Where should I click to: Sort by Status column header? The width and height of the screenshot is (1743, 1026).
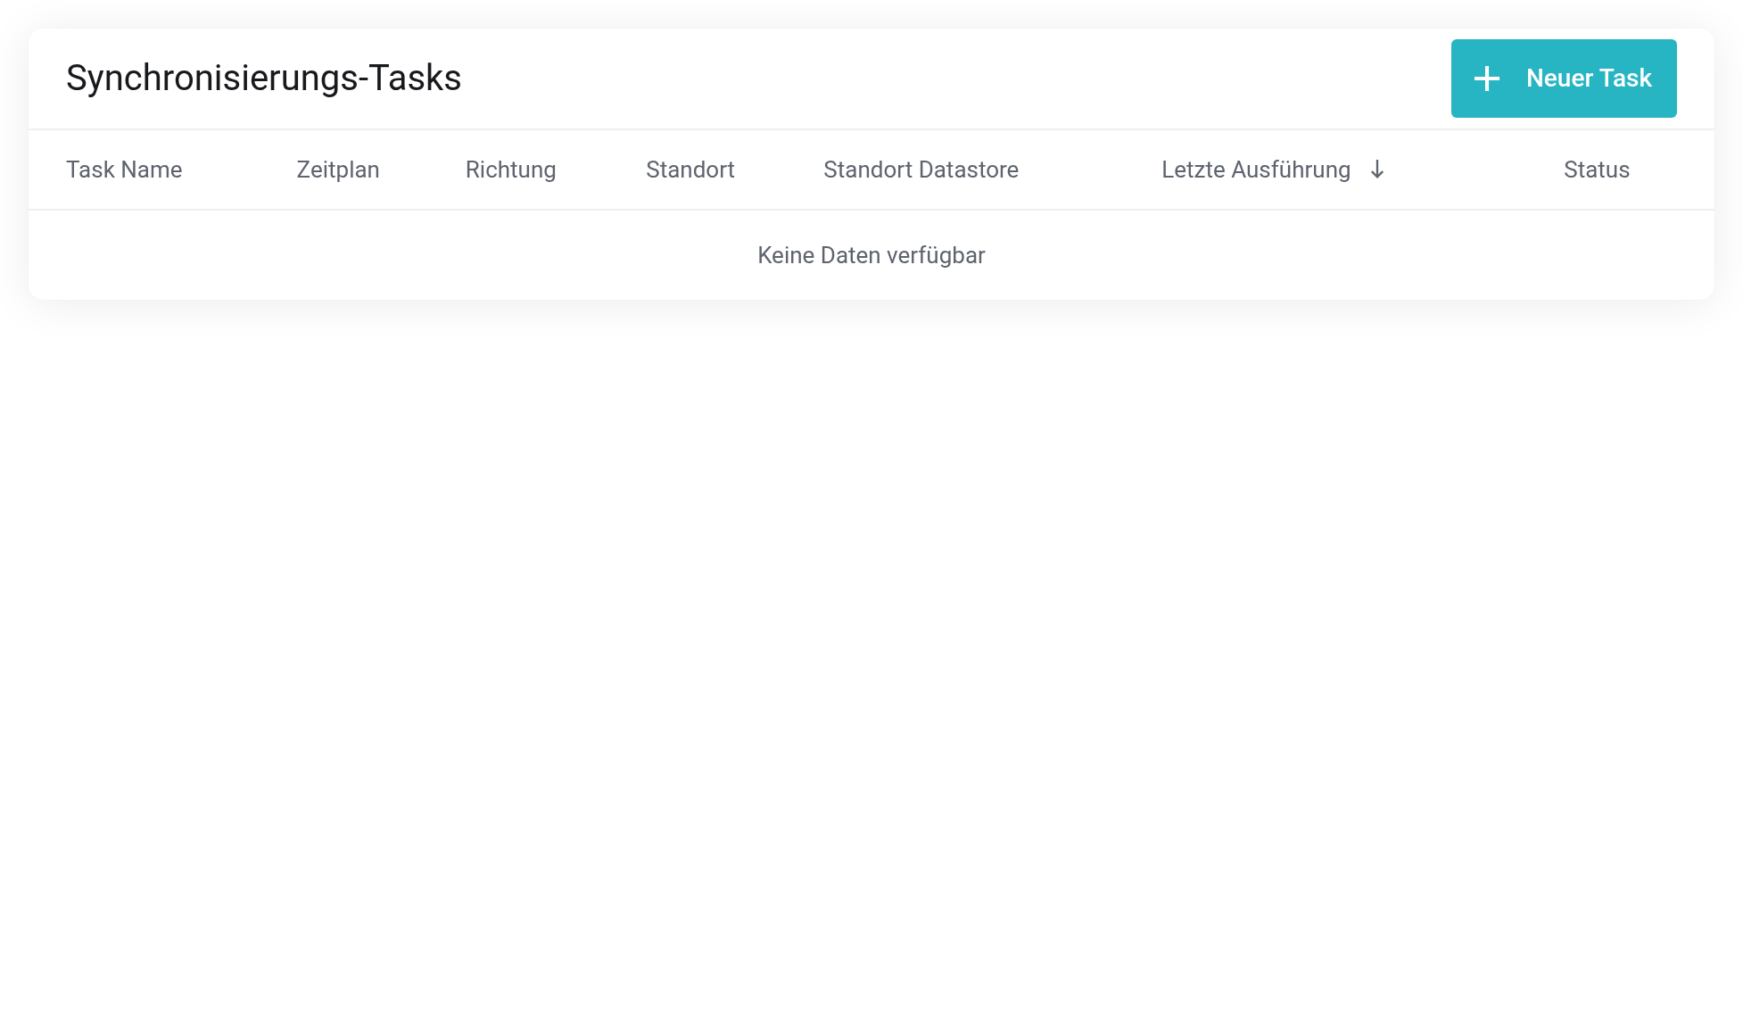pos(1596,170)
